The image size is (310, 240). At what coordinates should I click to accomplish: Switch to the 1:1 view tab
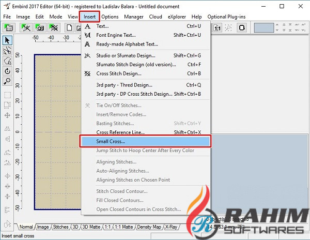[107, 227]
